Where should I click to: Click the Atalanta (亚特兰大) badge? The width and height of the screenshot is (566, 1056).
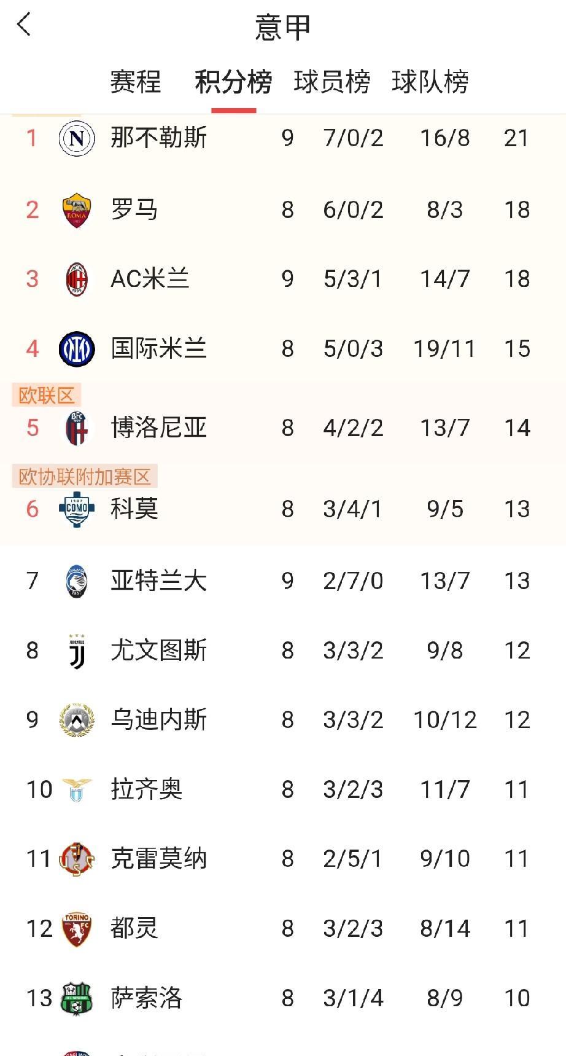[x=75, y=579]
